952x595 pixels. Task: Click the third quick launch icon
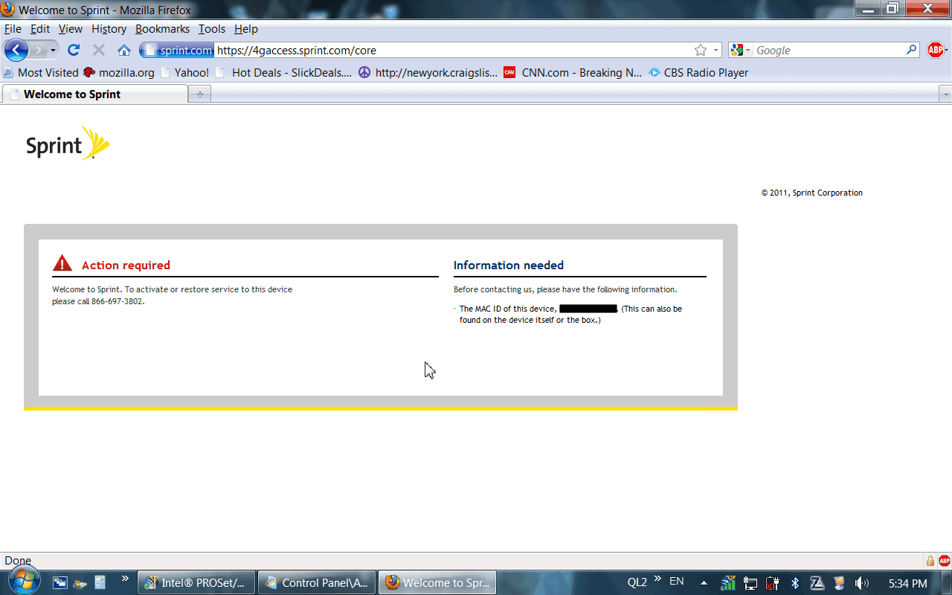(100, 583)
